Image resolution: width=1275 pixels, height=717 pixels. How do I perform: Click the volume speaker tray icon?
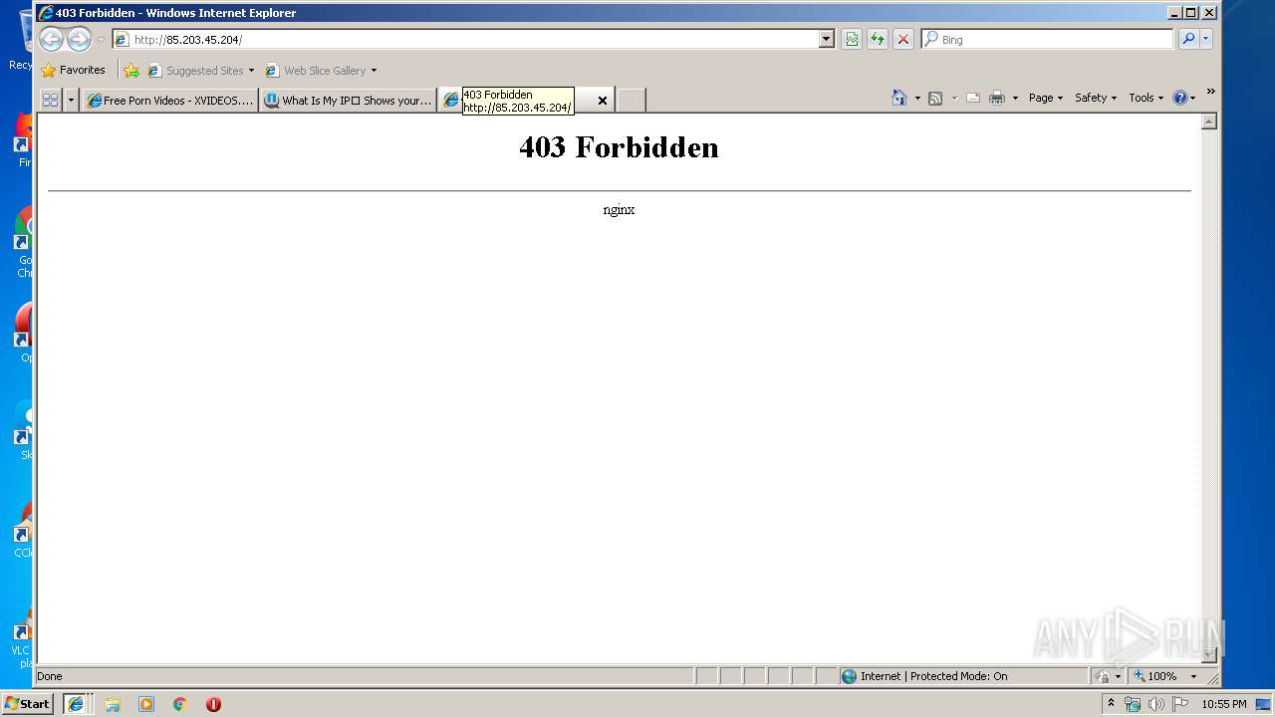[1156, 704]
